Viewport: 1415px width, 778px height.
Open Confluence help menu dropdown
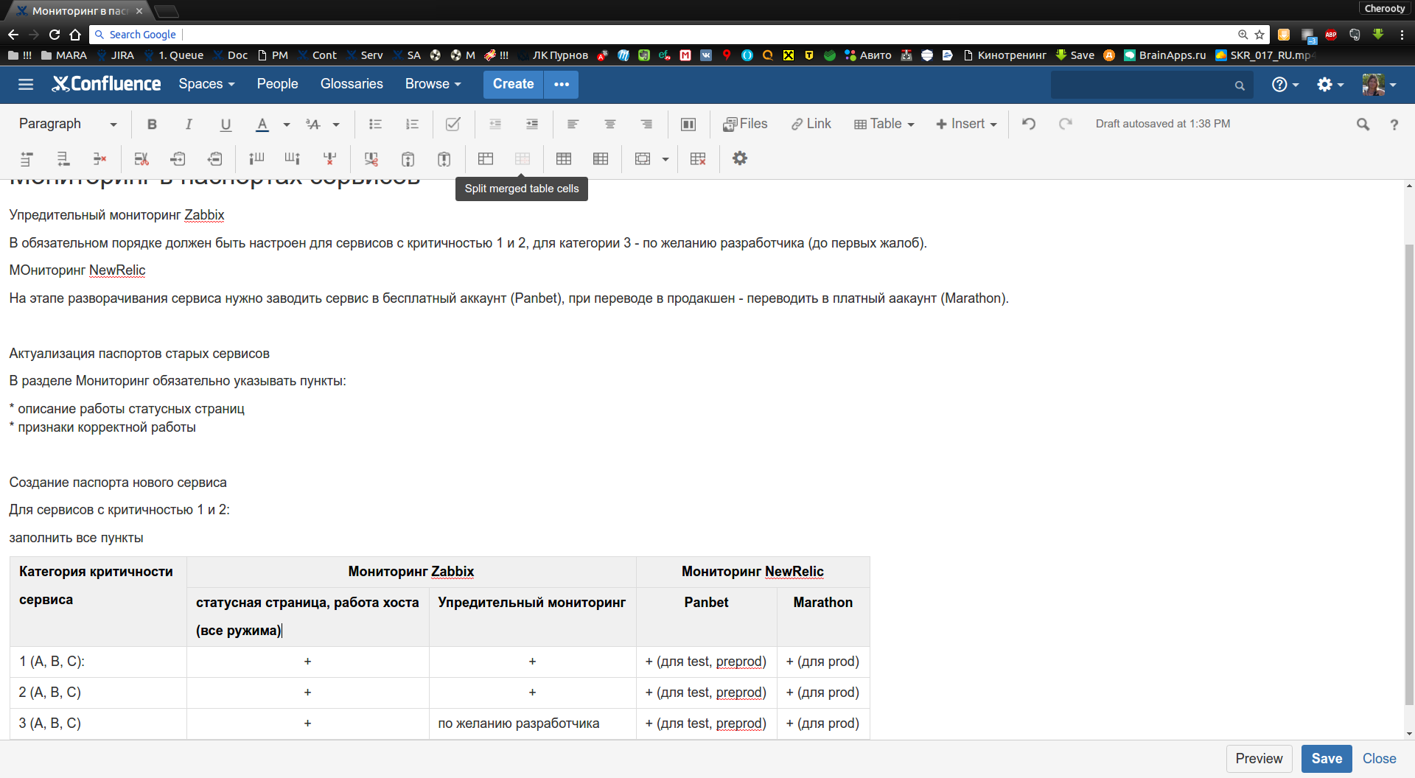pyautogui.click(x=1285, y=85)
